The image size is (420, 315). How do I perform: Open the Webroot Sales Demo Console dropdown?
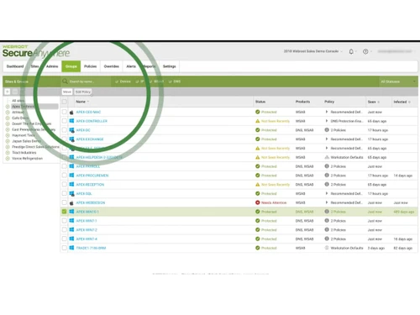(x=313, y=51)
